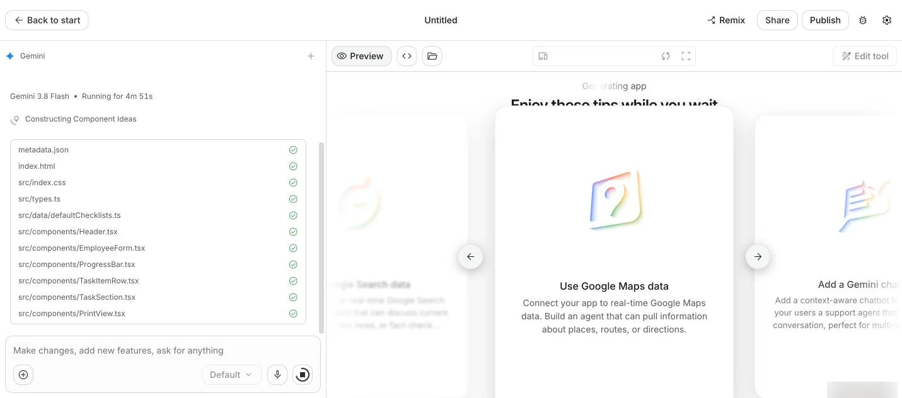Expand the Constructing Component Ideas step

pyautogui.click(x=81, y=119)
